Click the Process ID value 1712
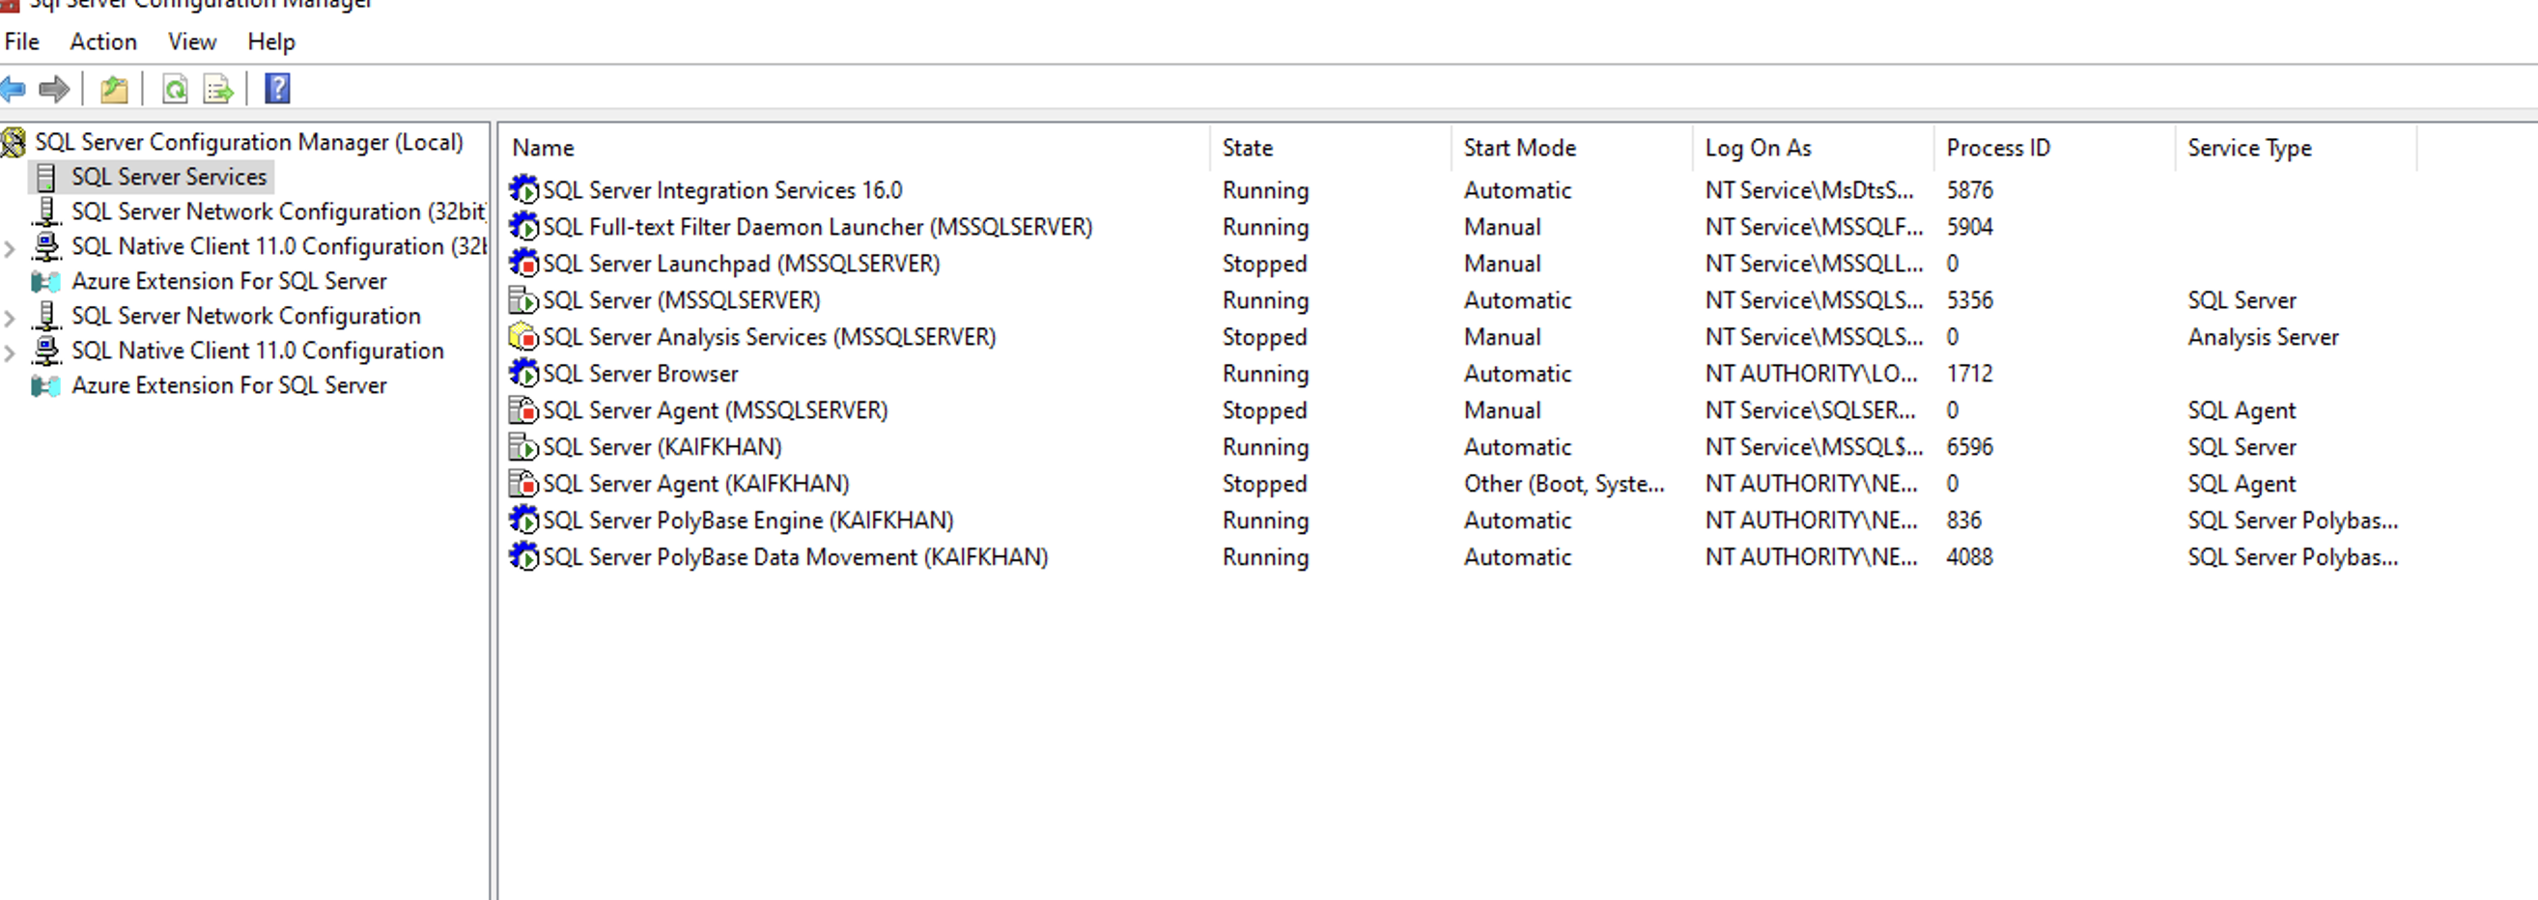Viewport: 2538px width, 900px height. coord(1969,373)
